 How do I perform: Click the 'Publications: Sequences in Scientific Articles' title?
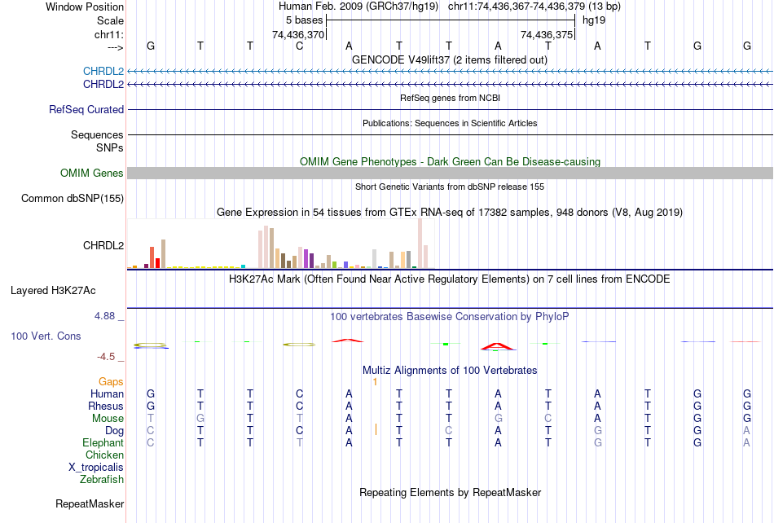click(x=450, y=123)
